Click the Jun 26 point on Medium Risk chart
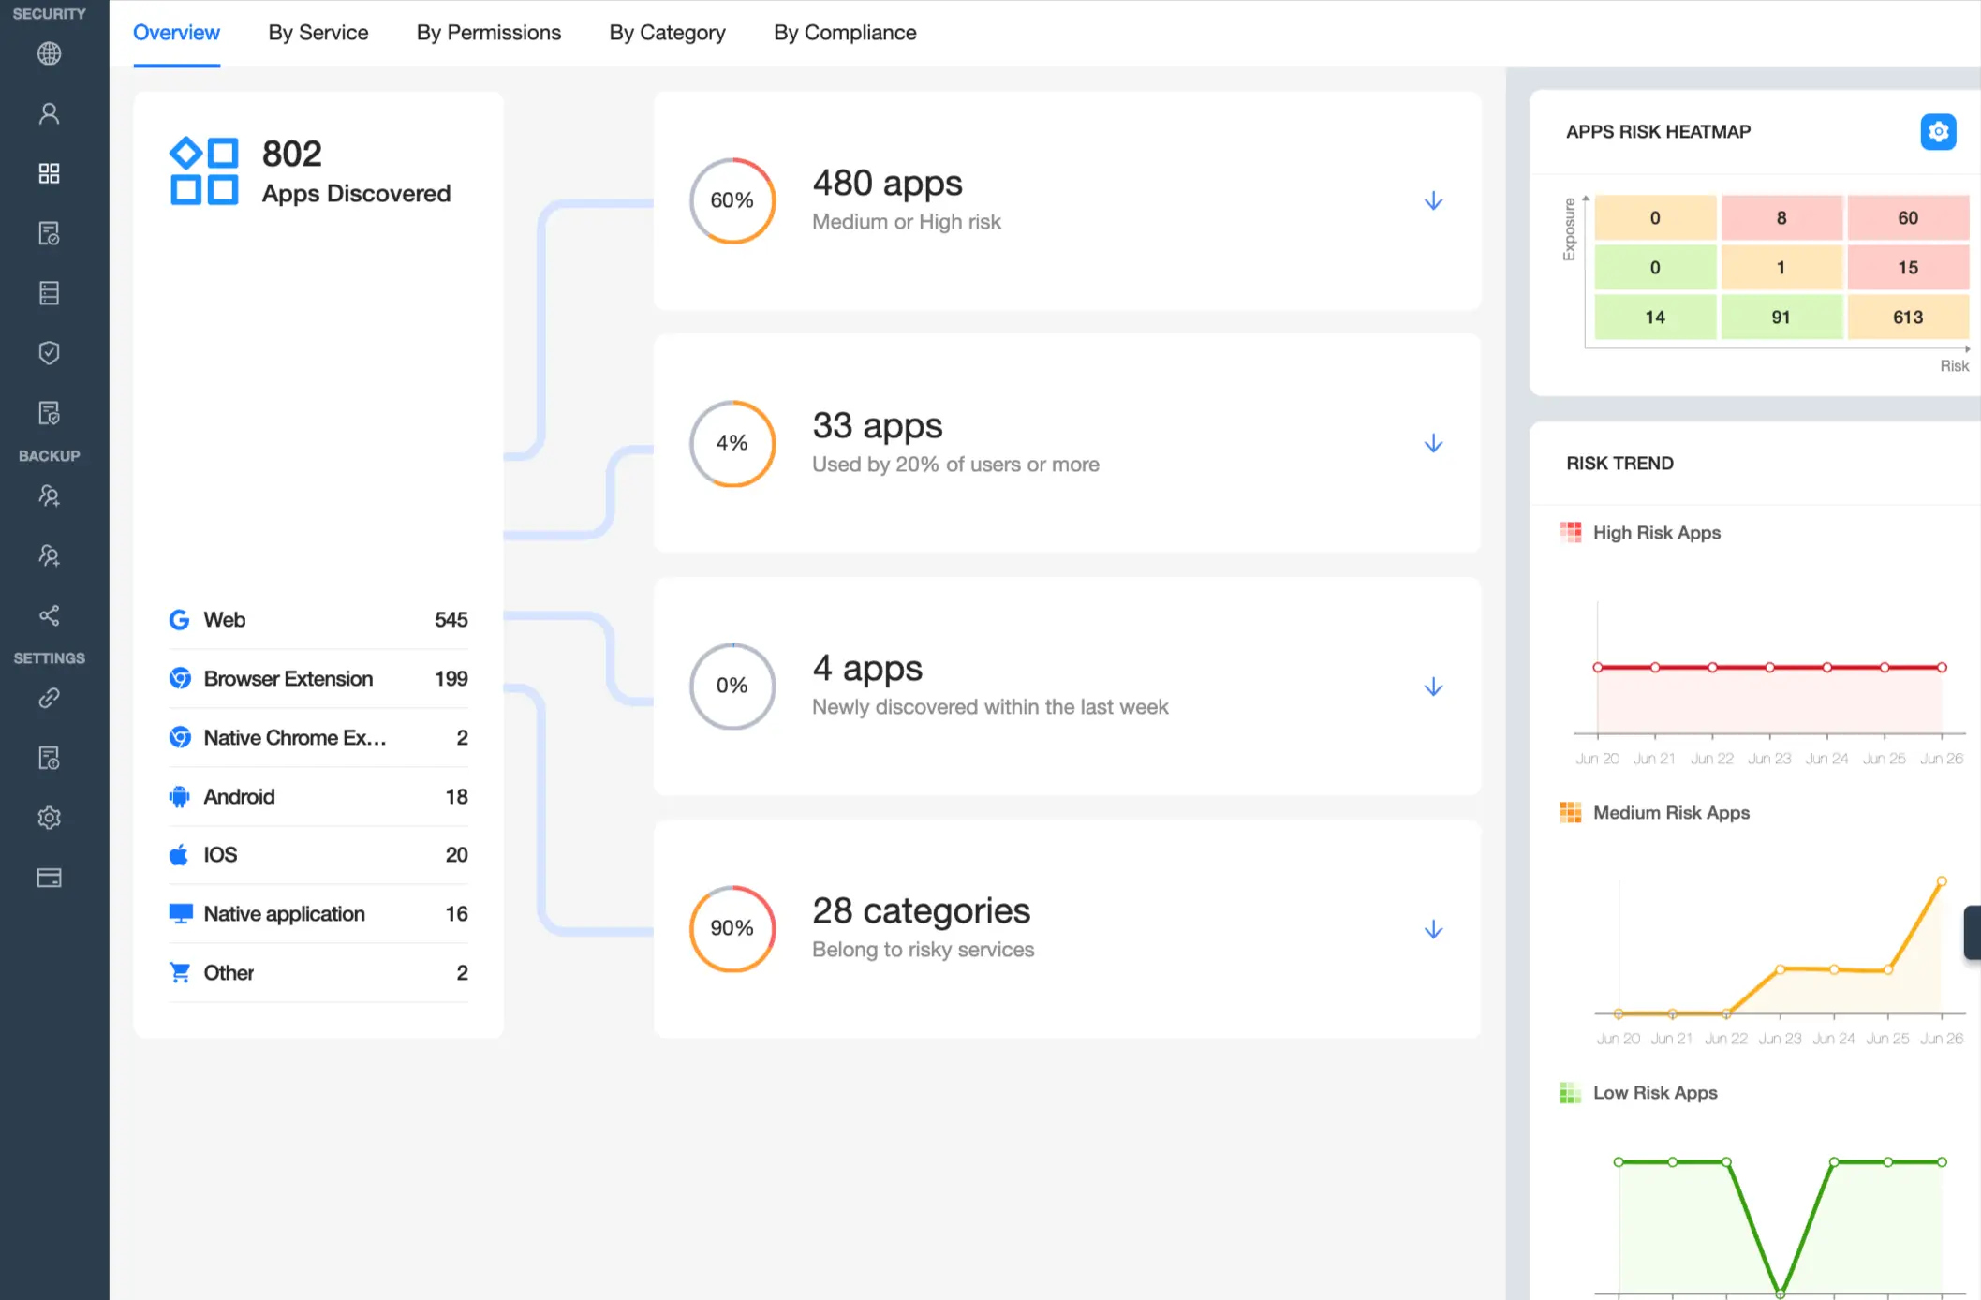The image size is (1981, 1300). (1942, 881)
